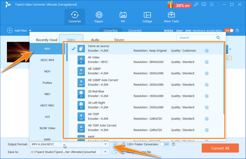
Task: Expand the Add Files dropdown arrow
Action: coord(30,31)
